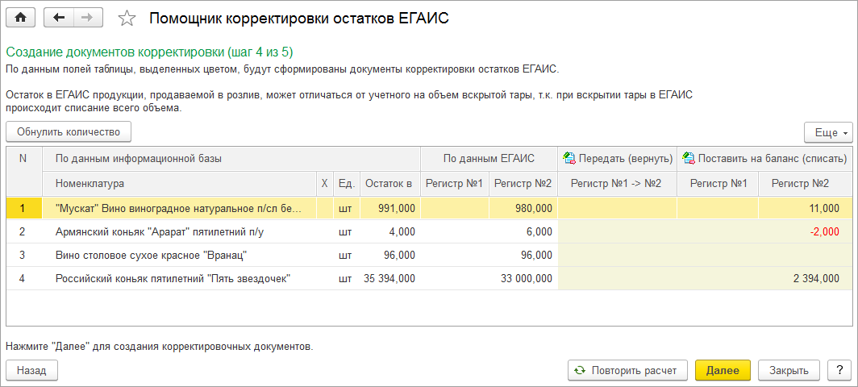858x387 pixels.
Task: Click the 'Передать (вернуть)' column header icon
Action: click(x=570, y=159)
